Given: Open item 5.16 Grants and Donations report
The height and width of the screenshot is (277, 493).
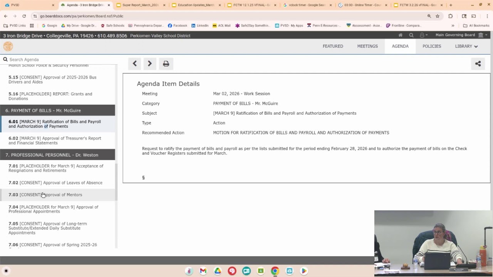Looking at the screenshot, I should pos(57,96).
